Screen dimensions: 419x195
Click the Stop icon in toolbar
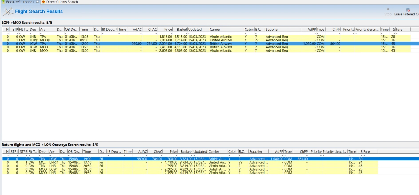[x=388, y=10]
